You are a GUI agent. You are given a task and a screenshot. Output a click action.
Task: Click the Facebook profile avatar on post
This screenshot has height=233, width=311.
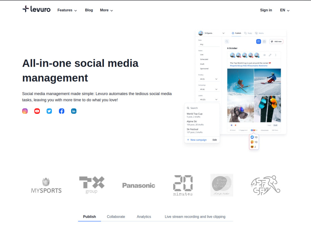tap(232, 55)
